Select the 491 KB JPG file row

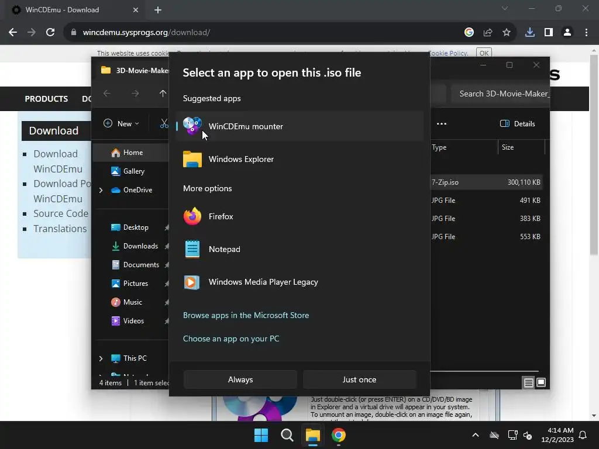click(486, 201)
